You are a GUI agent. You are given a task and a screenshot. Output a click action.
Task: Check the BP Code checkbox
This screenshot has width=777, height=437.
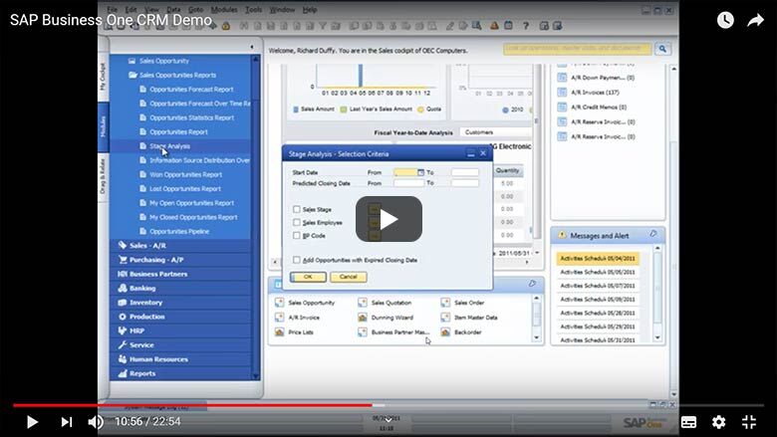coord(296,236)
